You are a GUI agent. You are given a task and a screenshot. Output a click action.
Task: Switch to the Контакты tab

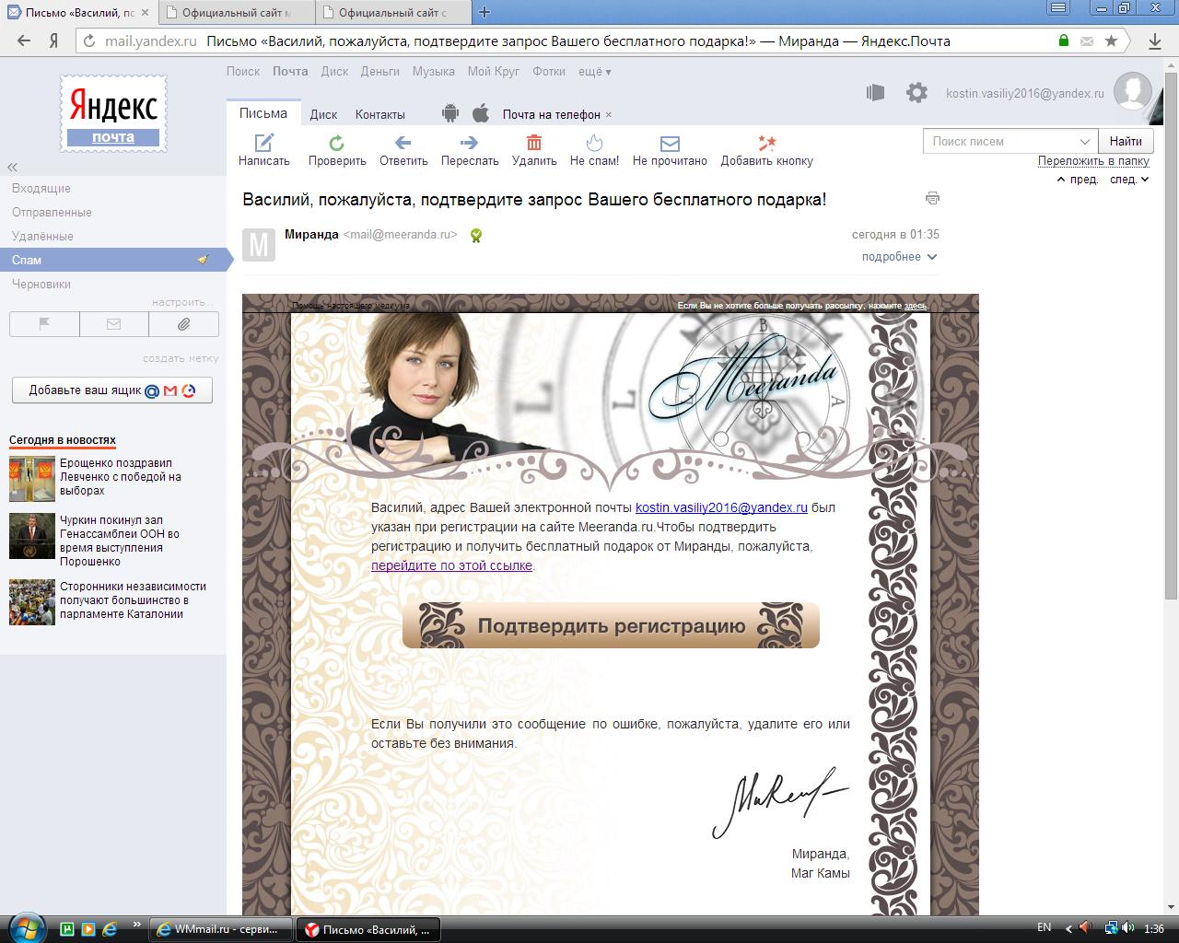pos(380,114)
